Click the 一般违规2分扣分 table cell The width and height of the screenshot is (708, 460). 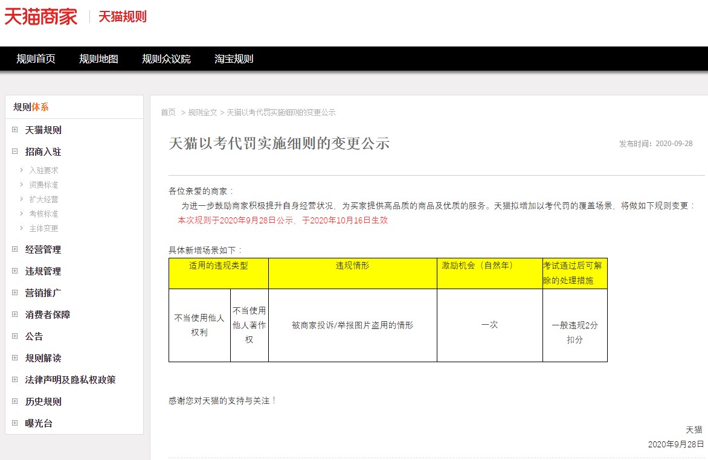pos(575,325)
